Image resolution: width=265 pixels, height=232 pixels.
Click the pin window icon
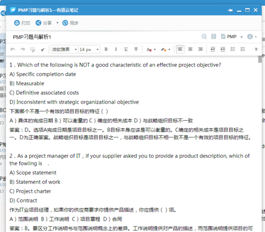(x=230, y=10)
